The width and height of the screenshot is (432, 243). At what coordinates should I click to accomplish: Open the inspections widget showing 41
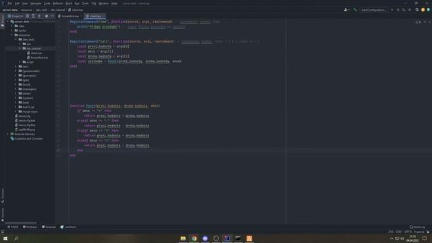click(418, 22)
